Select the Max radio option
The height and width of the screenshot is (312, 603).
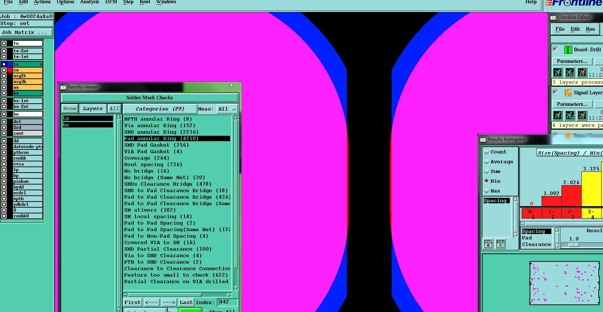point(487,191)
